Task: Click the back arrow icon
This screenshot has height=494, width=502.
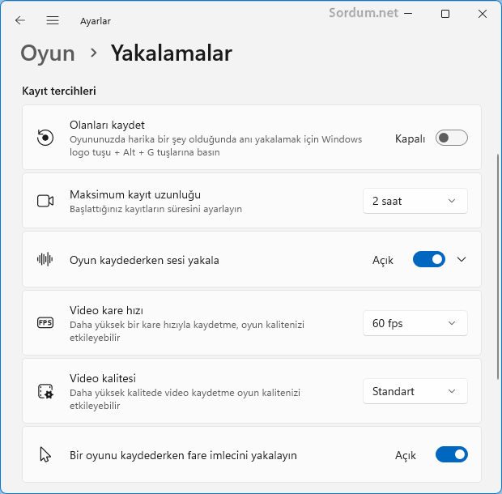Action: (20, 20)
